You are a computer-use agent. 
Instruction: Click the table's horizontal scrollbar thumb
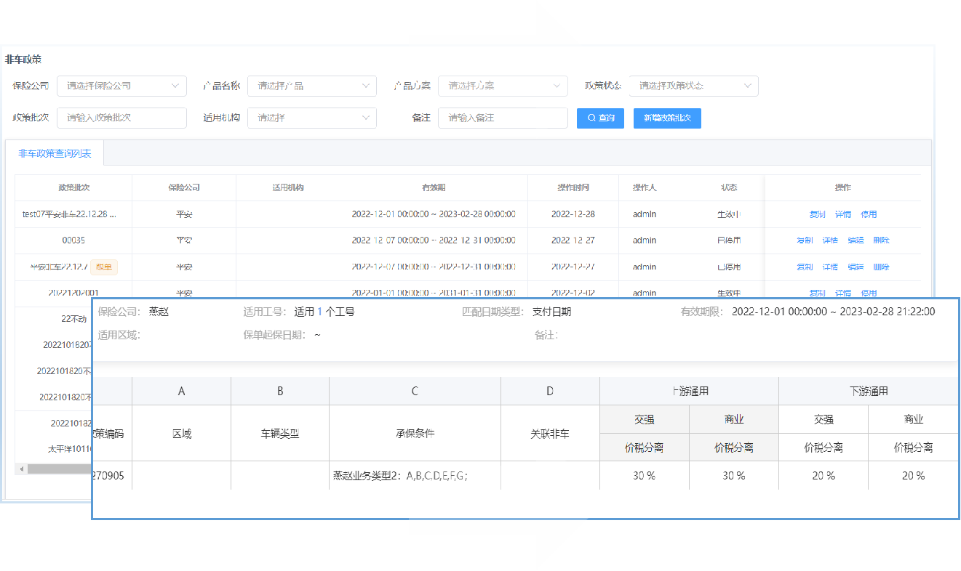[60, 469]
